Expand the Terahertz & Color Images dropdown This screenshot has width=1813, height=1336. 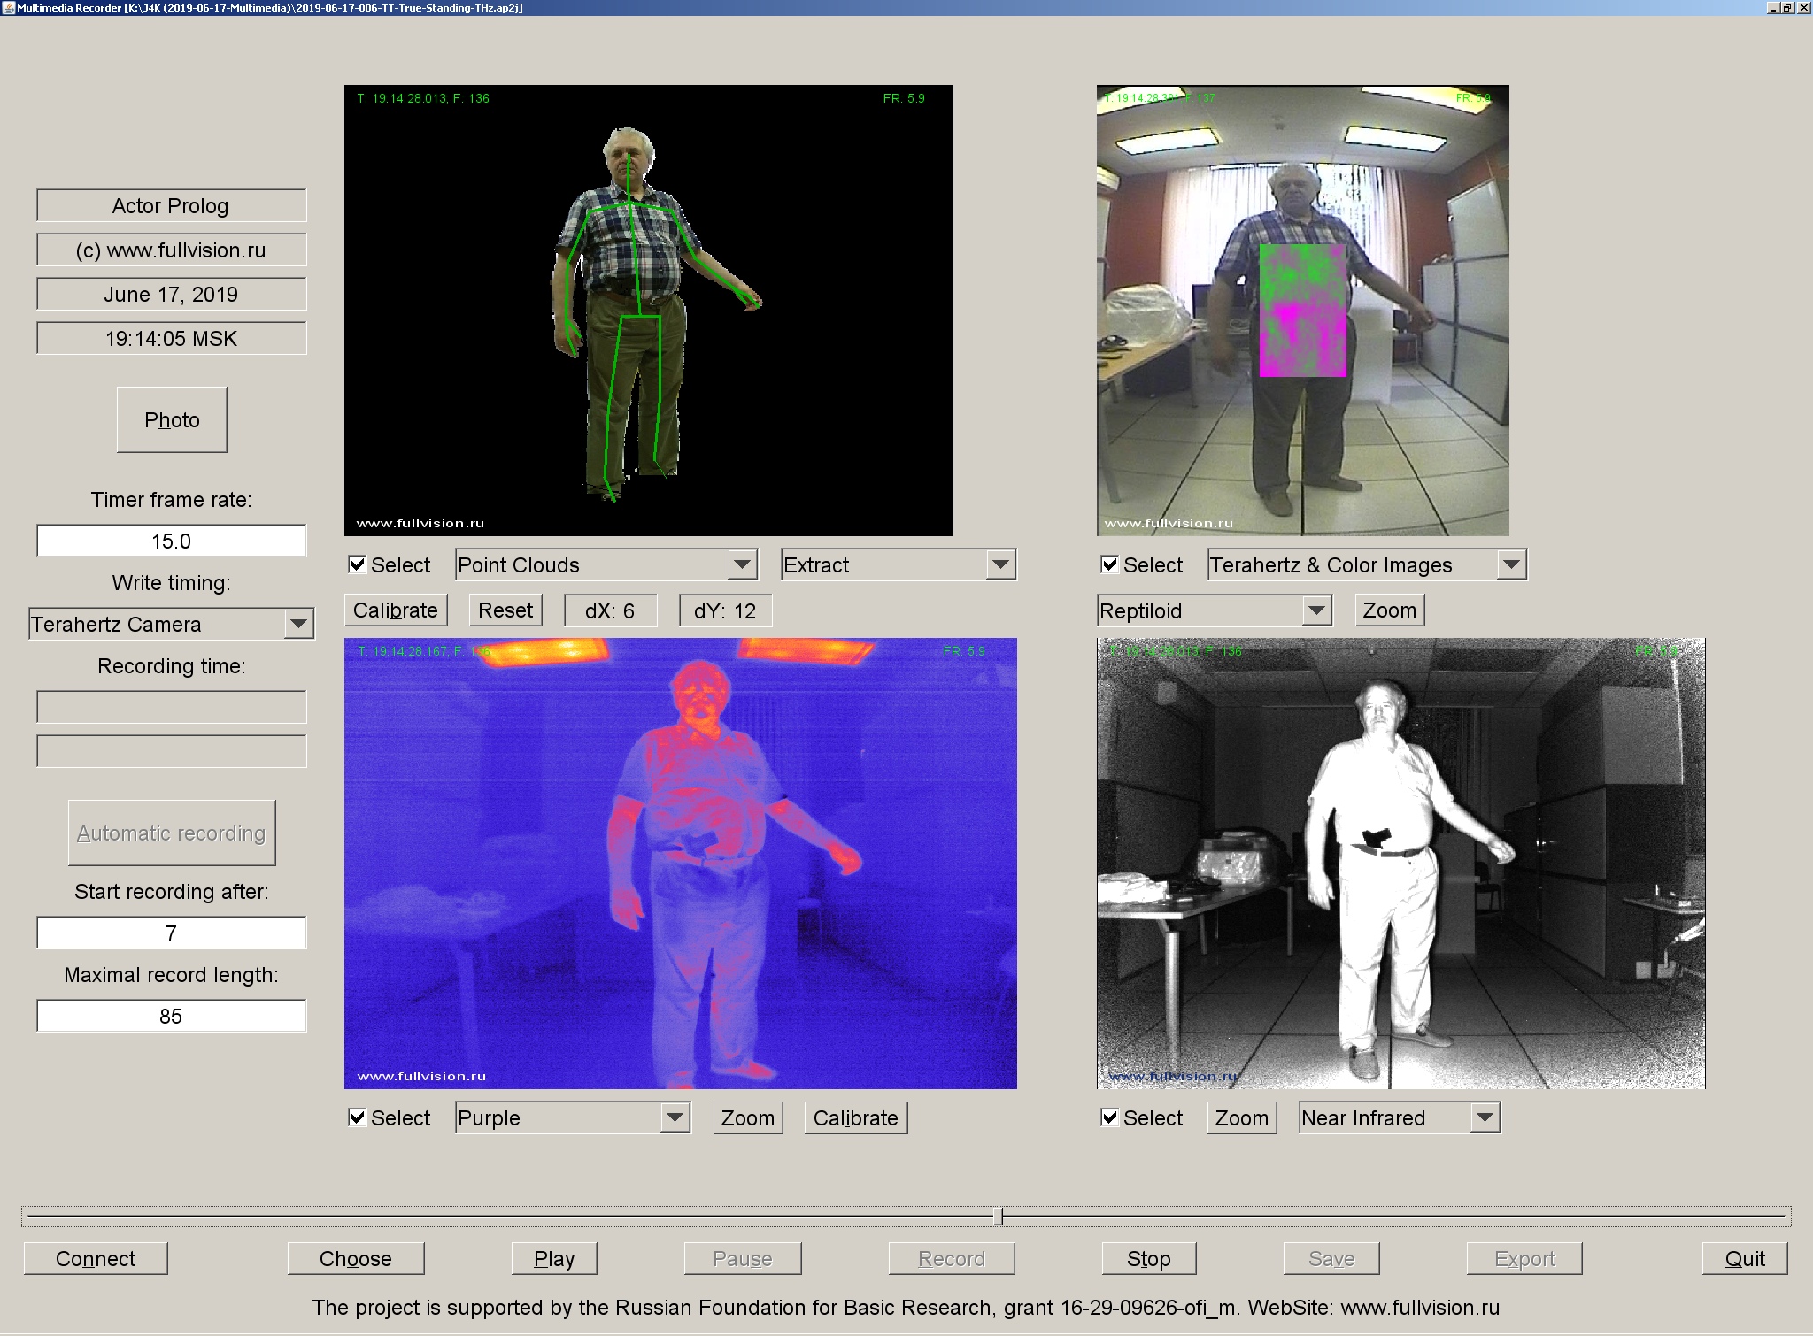click(x=1366, y=564)
